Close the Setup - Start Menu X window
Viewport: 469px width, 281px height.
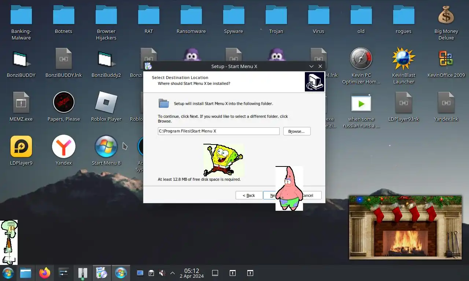point(320,66)
